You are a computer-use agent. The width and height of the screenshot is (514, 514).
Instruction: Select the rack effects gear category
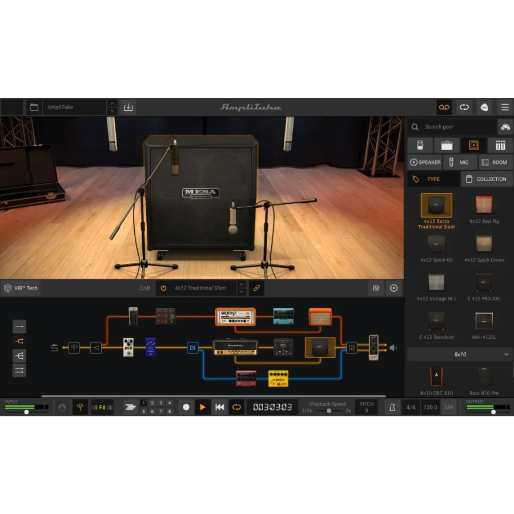click(x=500, y=145)
